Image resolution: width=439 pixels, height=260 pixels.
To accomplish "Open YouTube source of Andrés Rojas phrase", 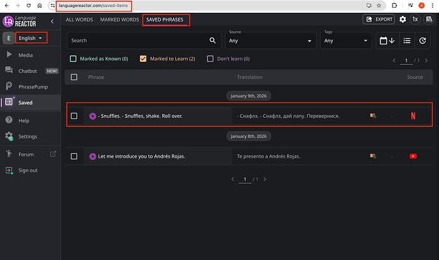I will (413, 156).
